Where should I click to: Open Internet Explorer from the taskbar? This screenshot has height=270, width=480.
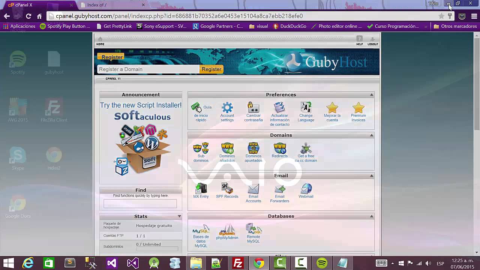pos(28,263)
